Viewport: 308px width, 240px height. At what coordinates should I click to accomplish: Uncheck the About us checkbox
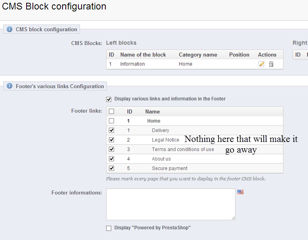(111, 159)
